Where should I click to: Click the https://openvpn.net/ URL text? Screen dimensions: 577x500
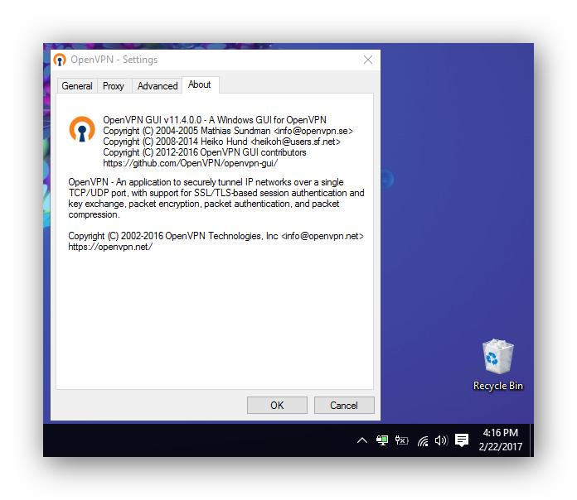(110, 247)
